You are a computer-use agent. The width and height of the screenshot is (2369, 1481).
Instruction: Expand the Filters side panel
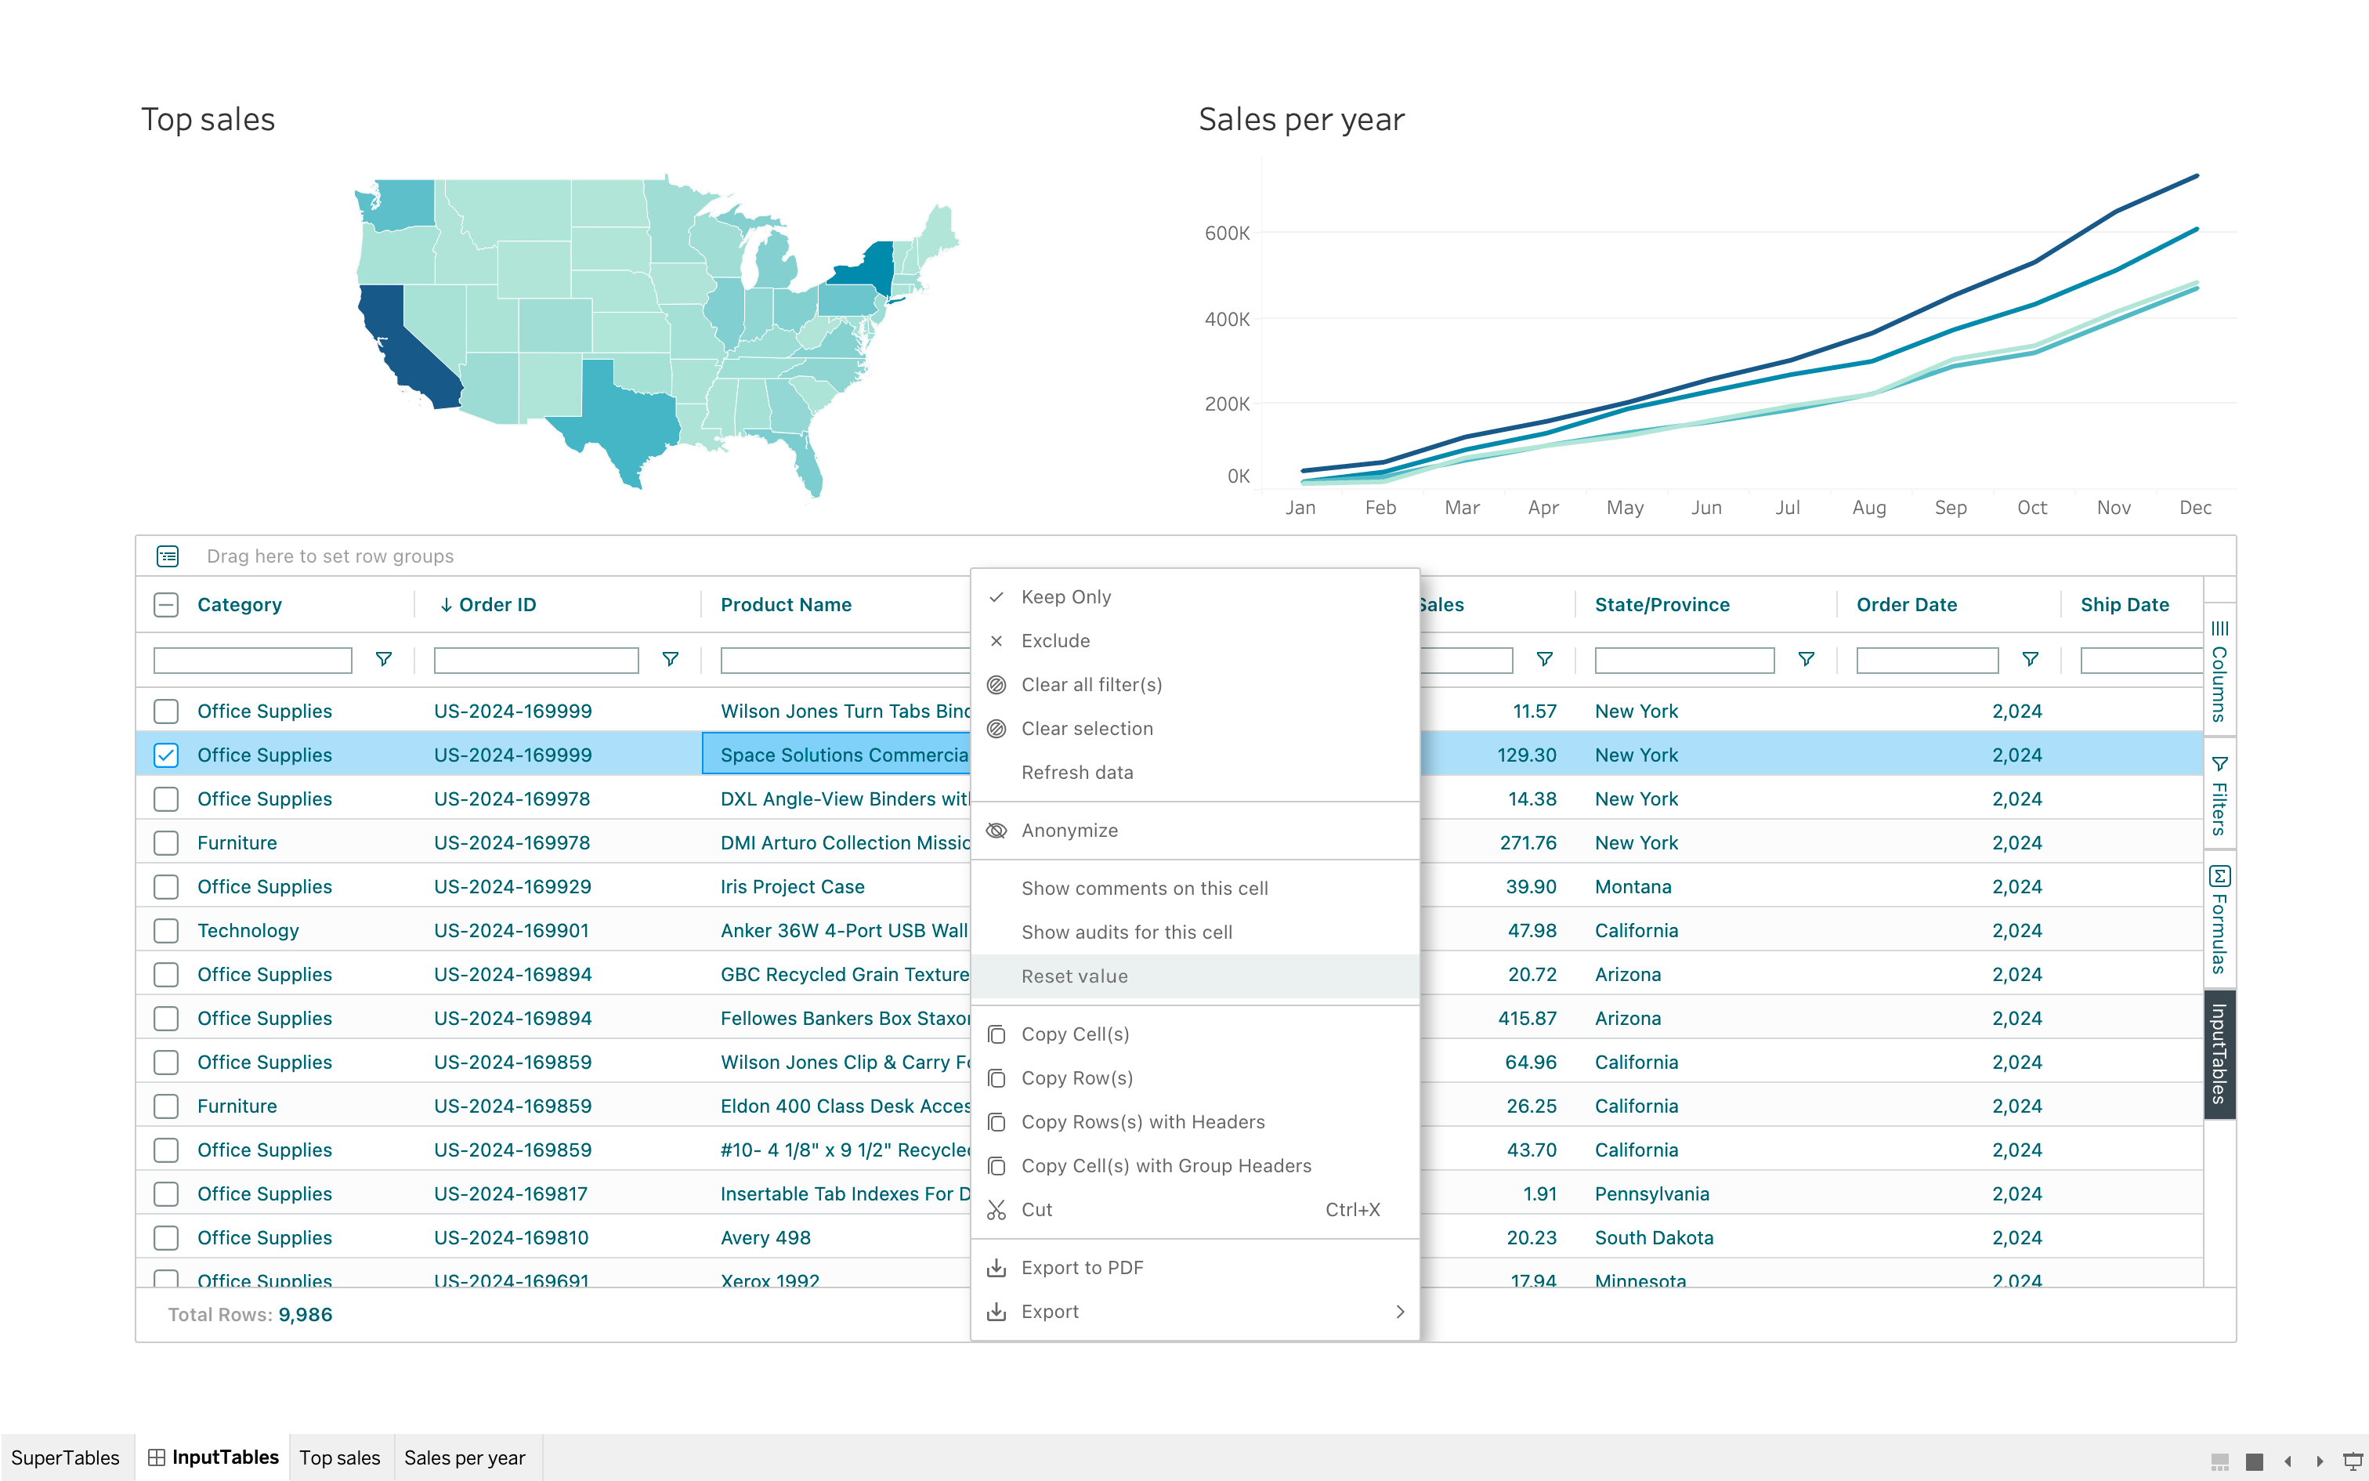2219,795
